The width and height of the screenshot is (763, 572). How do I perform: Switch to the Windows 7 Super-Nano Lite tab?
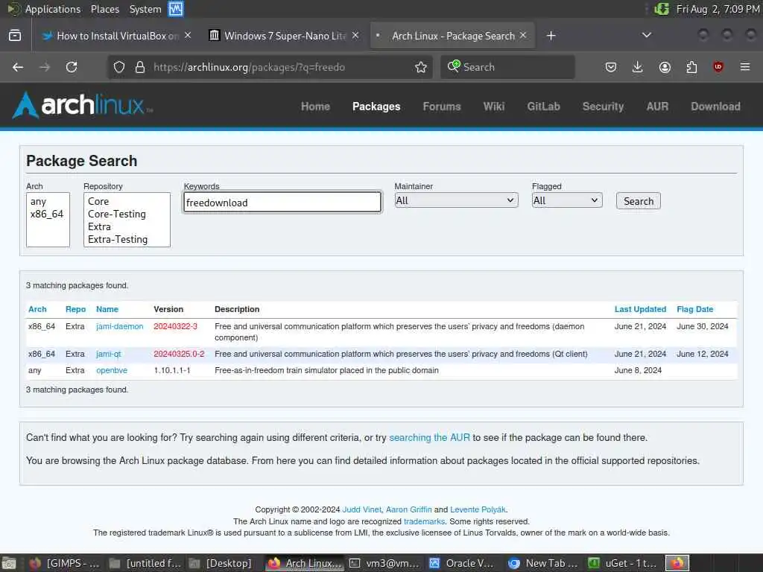pos(284,36)
